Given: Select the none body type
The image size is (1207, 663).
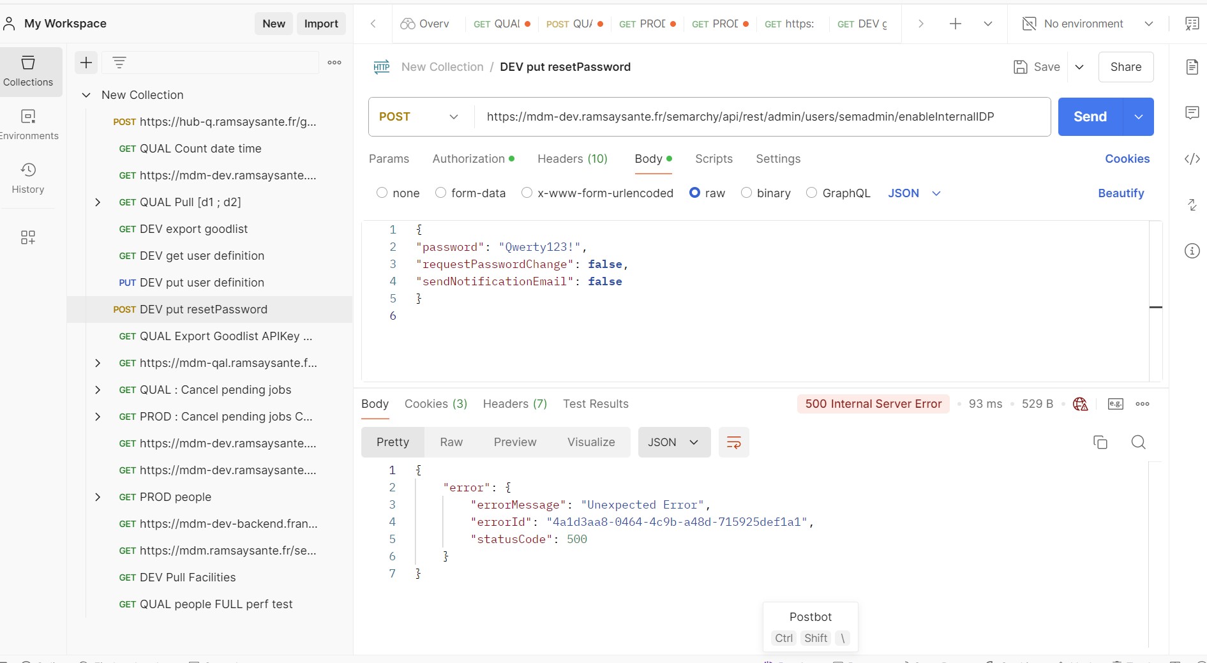Looking at the screenshot, I should point(382,193).
